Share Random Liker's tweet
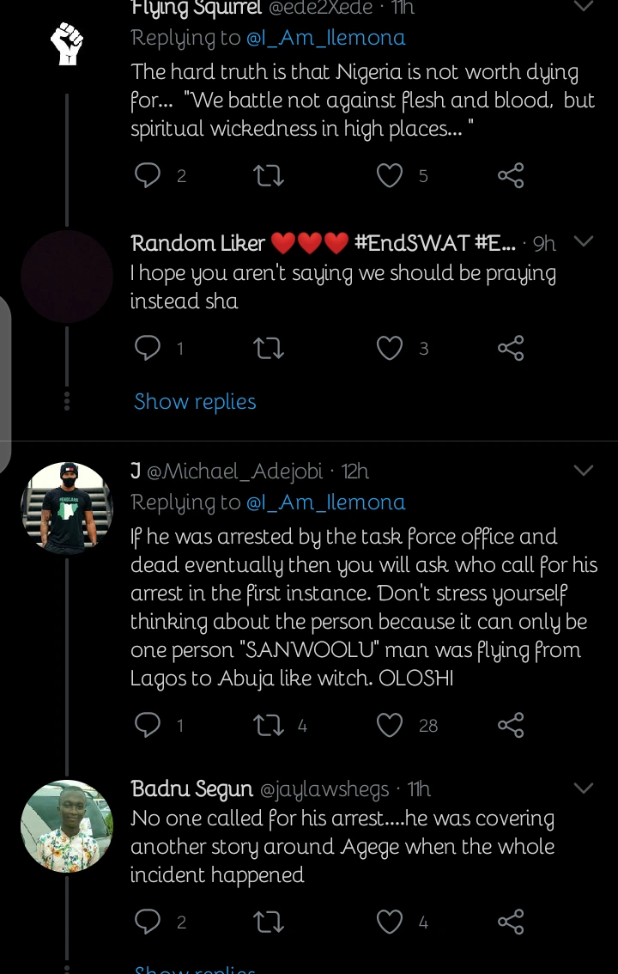 [511, 348]
